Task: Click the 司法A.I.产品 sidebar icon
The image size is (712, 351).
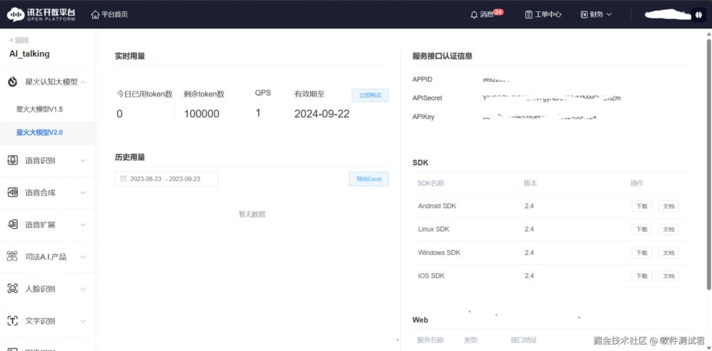Action: pos(13,257)
